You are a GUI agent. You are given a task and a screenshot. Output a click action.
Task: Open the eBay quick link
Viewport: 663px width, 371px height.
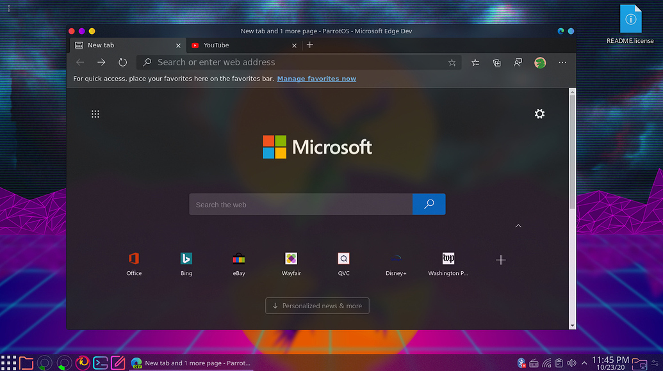tap(239, 264)
